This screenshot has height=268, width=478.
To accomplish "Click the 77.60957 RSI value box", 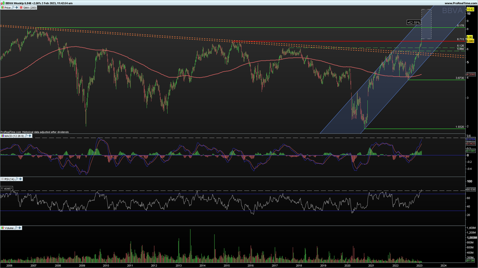I will pyautogui.click(x=6, y=189).
